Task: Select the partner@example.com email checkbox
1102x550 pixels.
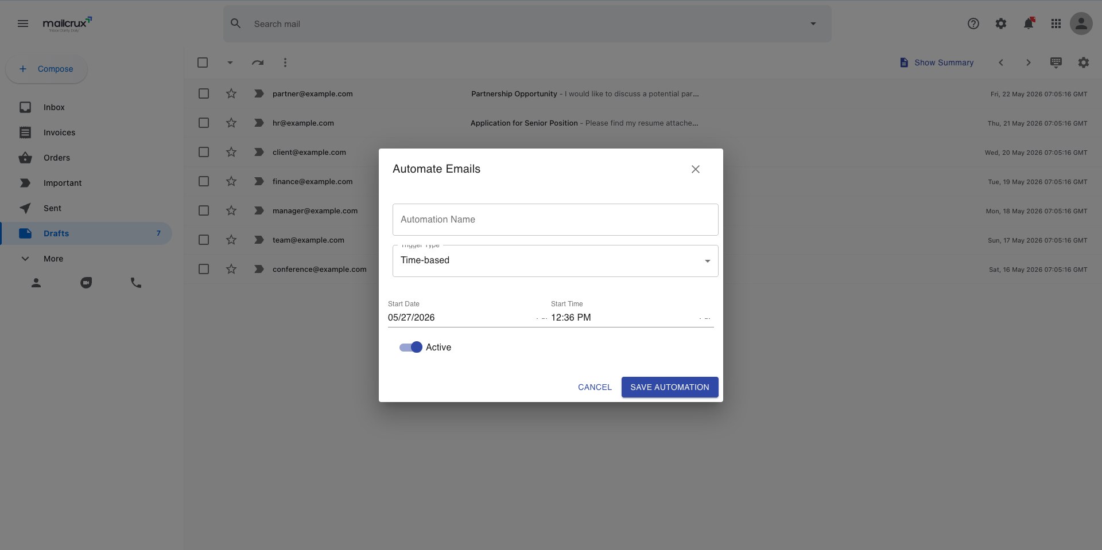Action: [x=204, y=93]
